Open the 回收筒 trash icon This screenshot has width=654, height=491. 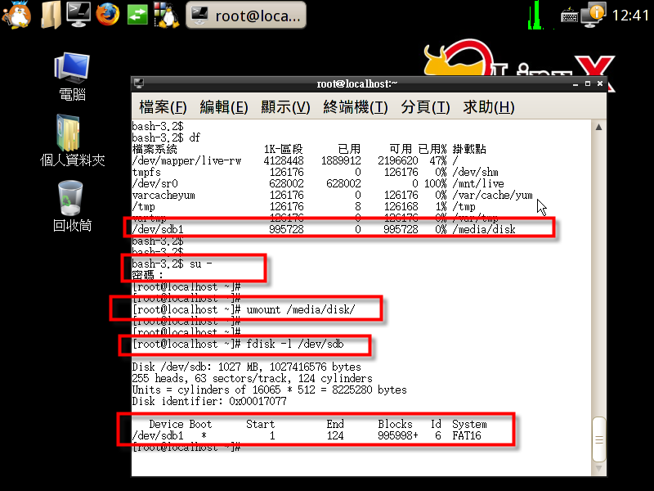[72, 205]
